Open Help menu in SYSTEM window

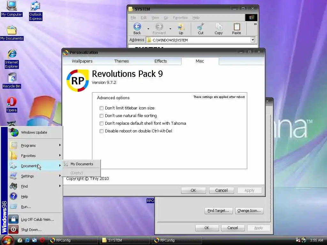[x=196, y=18]
